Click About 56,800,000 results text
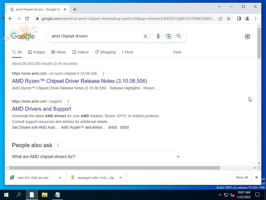The width and height of the screenshot is (266, 200). tap(45, 64)
